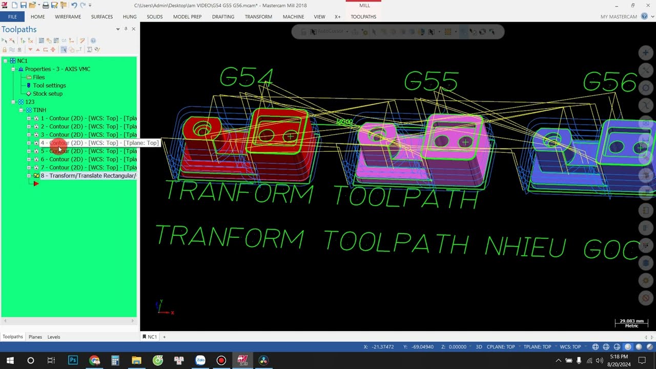Click Position insert arrow after selected icon

point(46,50)
